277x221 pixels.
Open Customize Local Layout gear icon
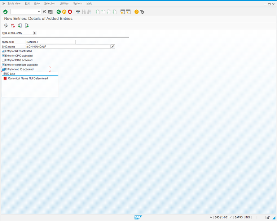coord(142,12)
